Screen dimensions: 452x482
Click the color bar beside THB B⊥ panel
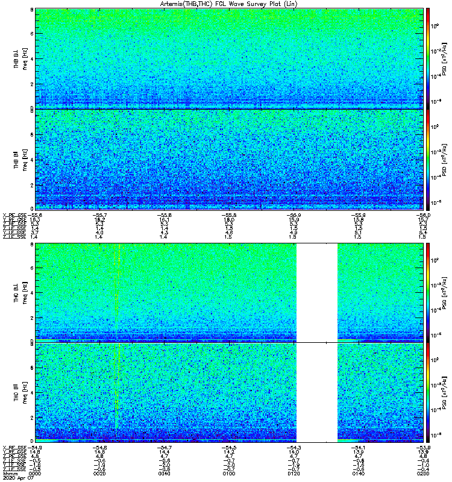(x=428, y=58)
